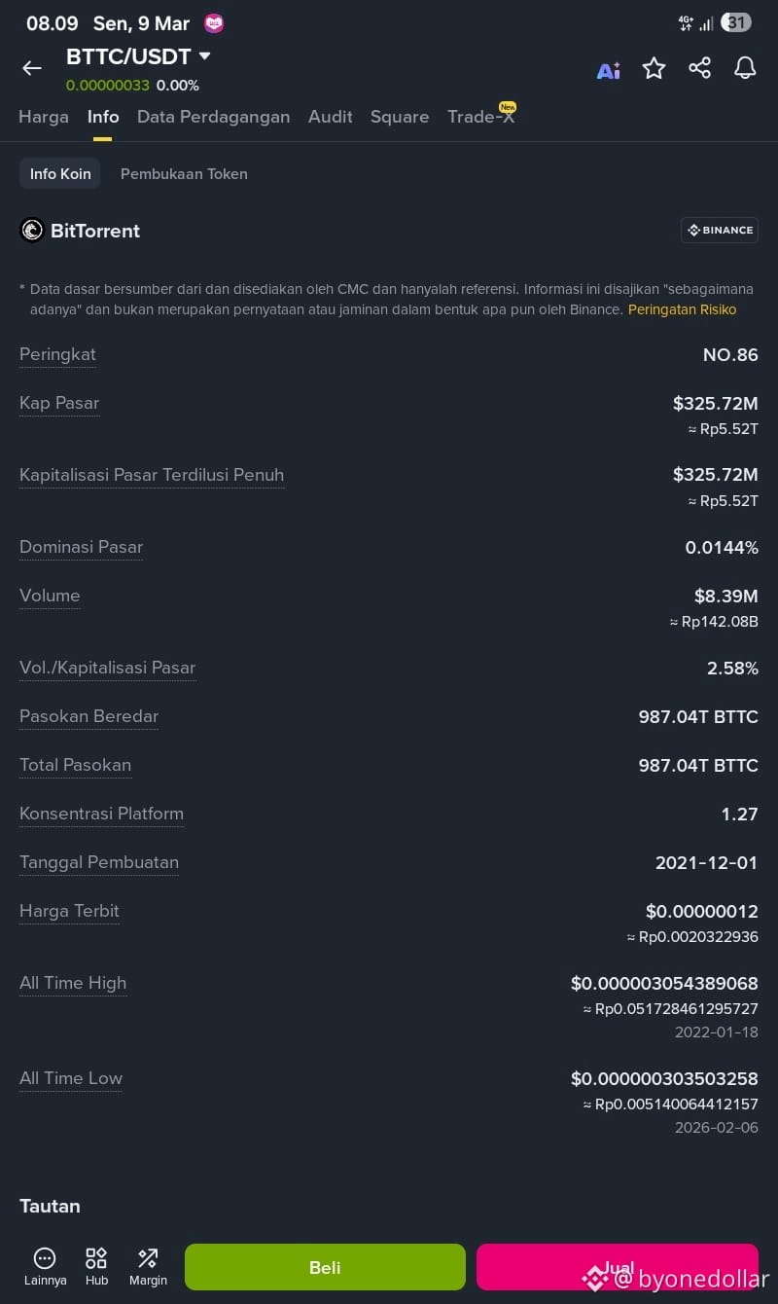
Task: Open price alert bell icon
Action: (x=745, y=68)
